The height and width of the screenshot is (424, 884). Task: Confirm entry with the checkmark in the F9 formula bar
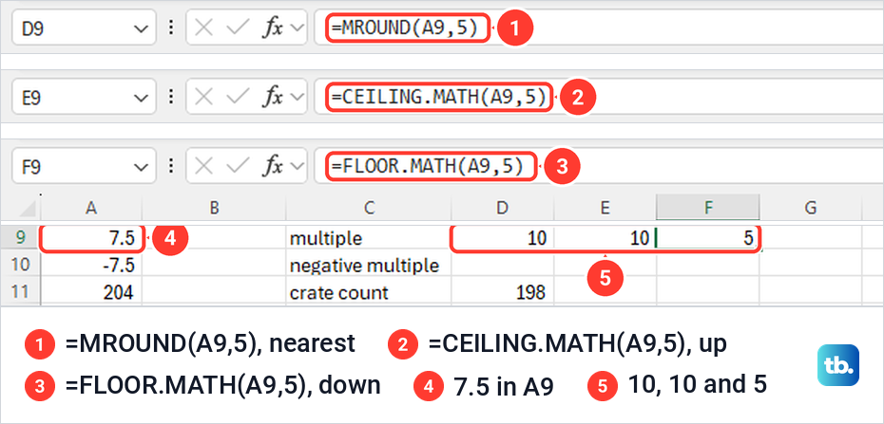tap(237, 166)
